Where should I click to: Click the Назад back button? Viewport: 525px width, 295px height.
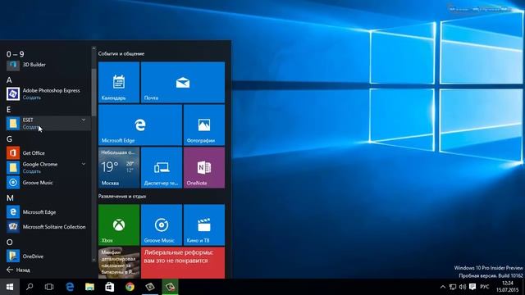[18, 270]
